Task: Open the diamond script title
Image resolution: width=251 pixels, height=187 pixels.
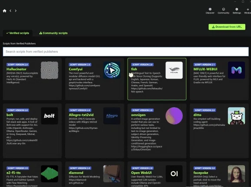Action: point(76,173)
